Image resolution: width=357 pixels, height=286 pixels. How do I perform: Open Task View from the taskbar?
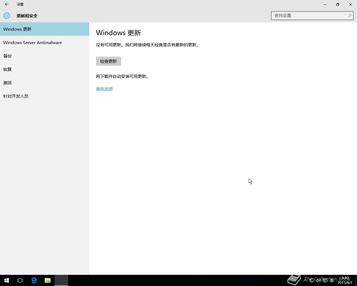20,280
